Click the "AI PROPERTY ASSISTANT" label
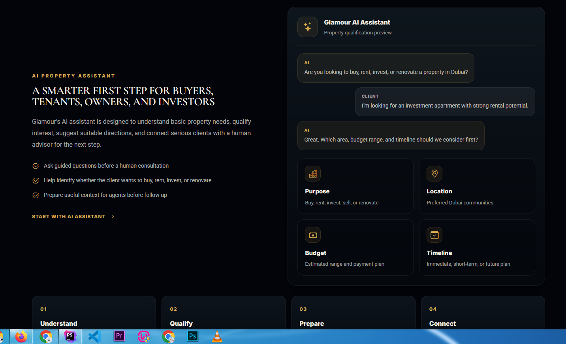This screenshot has height=344, width=566. click(73, 76)
